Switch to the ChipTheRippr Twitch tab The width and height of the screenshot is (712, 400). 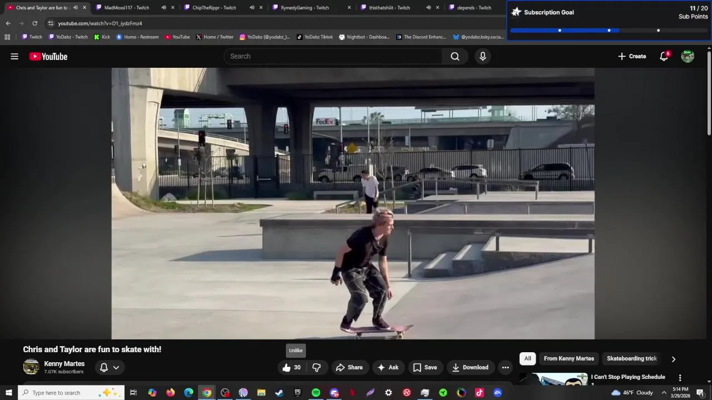pyautogui.click(x=214, y=8)
